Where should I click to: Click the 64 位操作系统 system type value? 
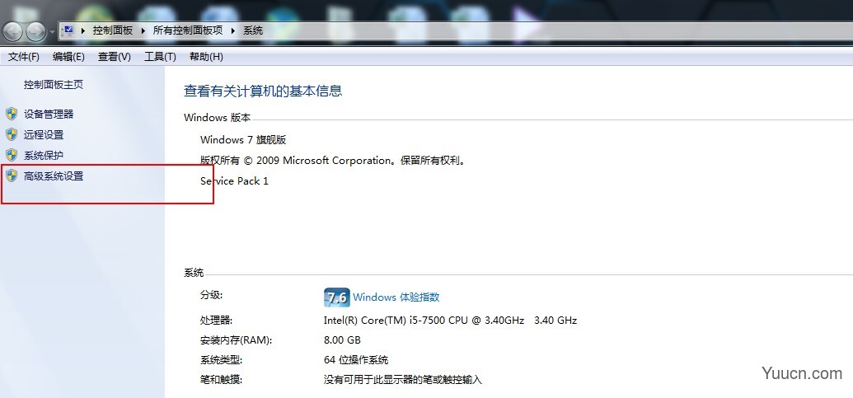[x=356, y=360]
